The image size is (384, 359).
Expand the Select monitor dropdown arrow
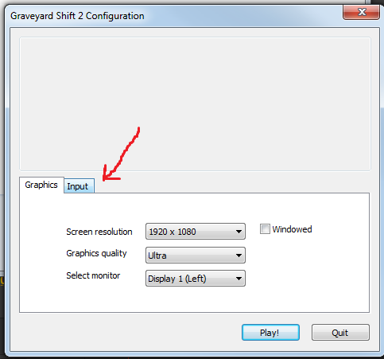click(x=239, y=279)
